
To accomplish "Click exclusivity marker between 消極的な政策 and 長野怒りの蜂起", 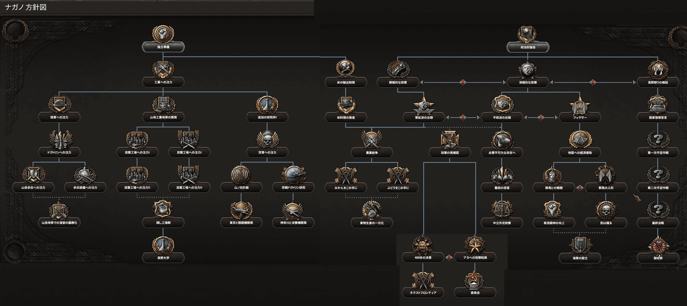I will coord(593,82).
